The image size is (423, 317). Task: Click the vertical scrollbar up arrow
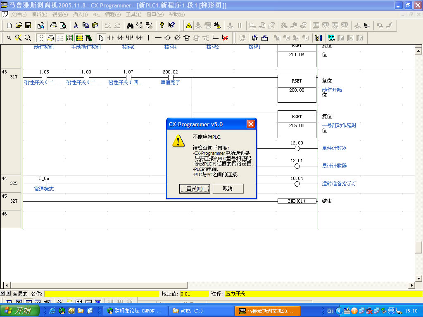pos(418,51)
